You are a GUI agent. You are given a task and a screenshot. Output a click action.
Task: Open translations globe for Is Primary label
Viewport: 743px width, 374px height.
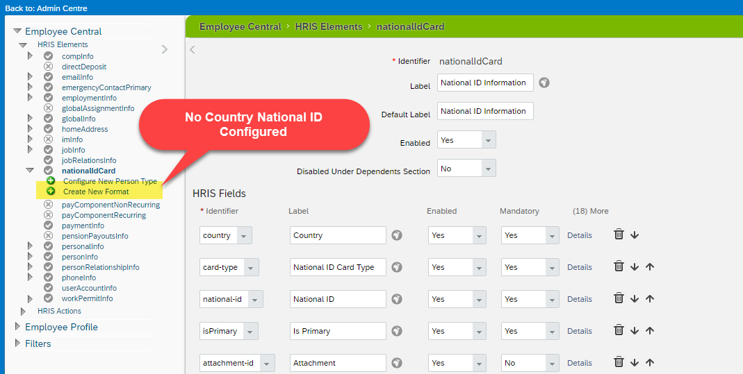pyautogui.click(x=397, y=331)
